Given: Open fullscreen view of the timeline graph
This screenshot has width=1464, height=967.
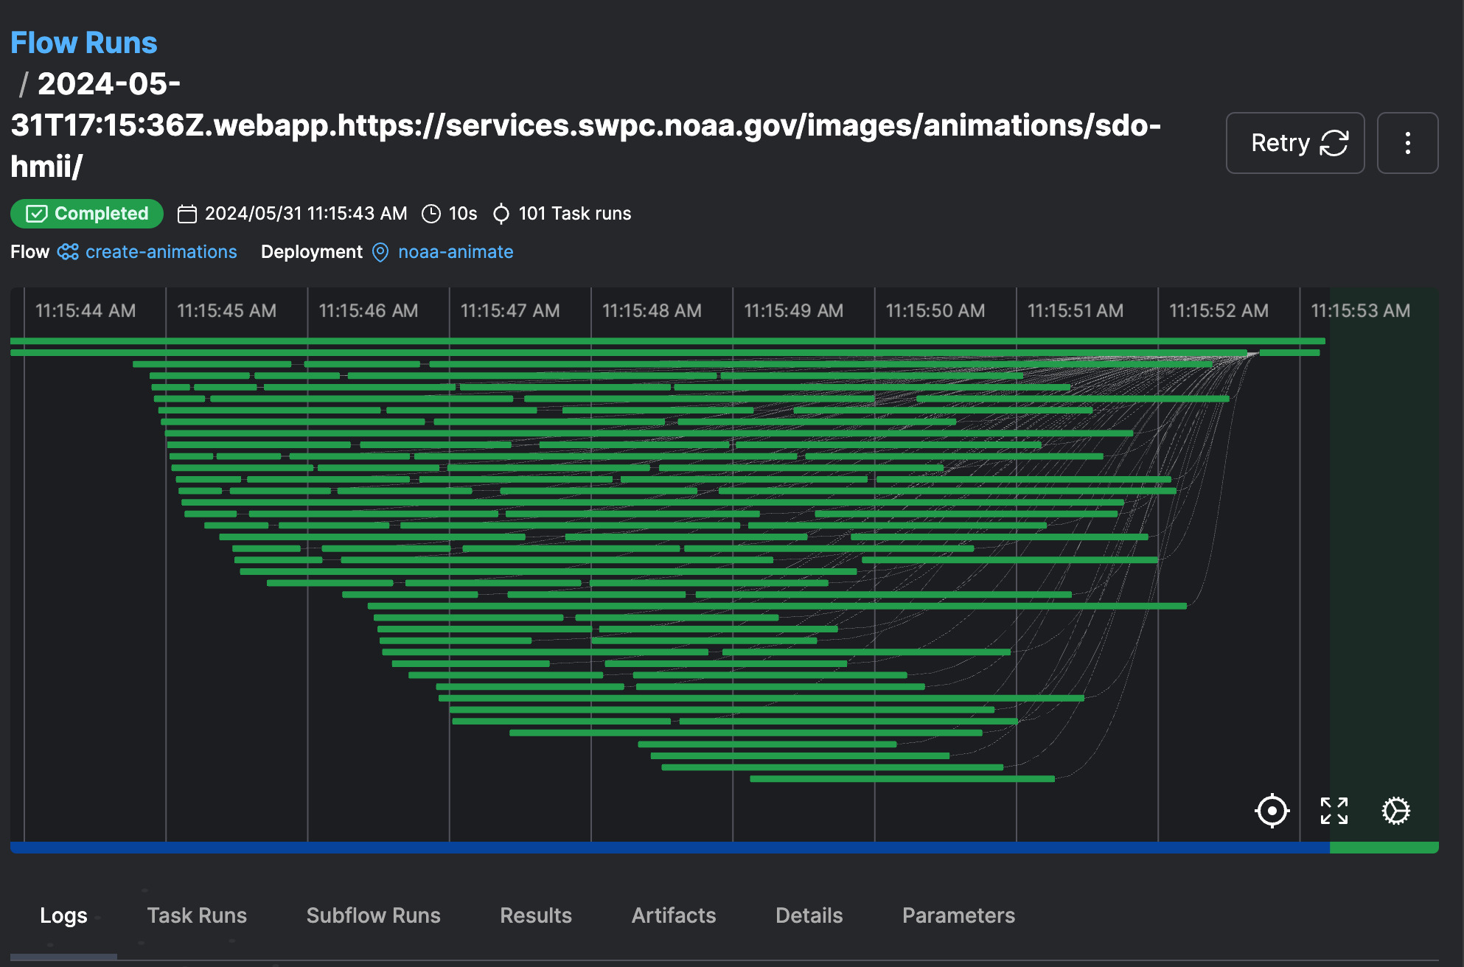Looking at the screenshot, I should (x=1334, y=811).
